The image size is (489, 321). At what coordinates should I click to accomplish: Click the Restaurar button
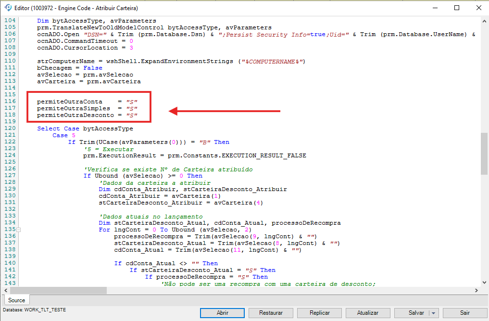click(x=271, y=313)
